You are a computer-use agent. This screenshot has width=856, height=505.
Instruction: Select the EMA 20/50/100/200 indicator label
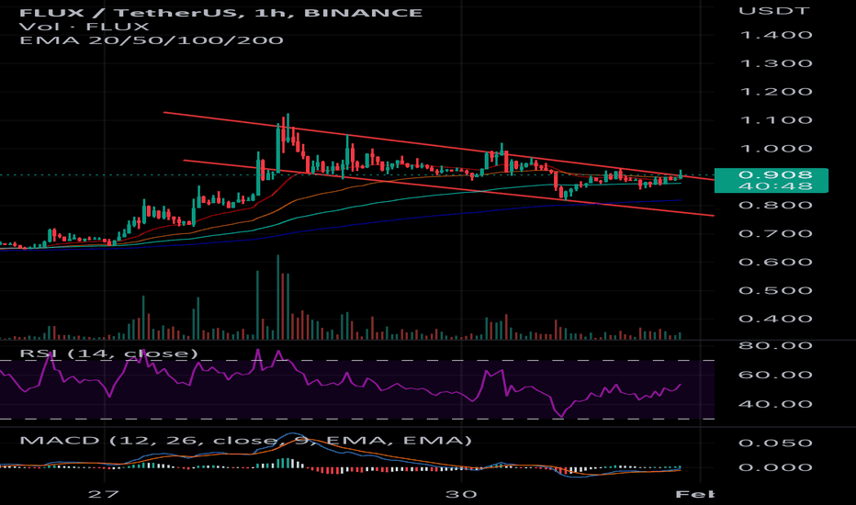coord(152,39)
